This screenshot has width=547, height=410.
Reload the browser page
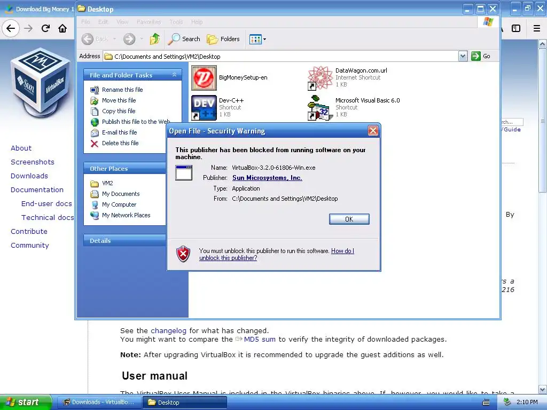pos(45,28)
